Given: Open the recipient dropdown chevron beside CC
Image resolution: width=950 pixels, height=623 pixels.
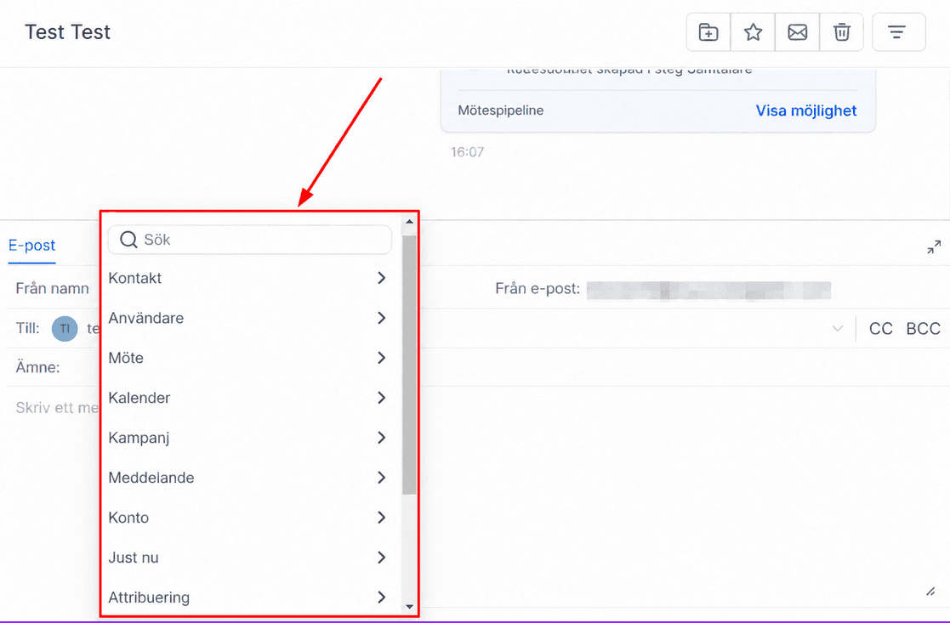Looking at the screenshot, I should pos(837,329).
